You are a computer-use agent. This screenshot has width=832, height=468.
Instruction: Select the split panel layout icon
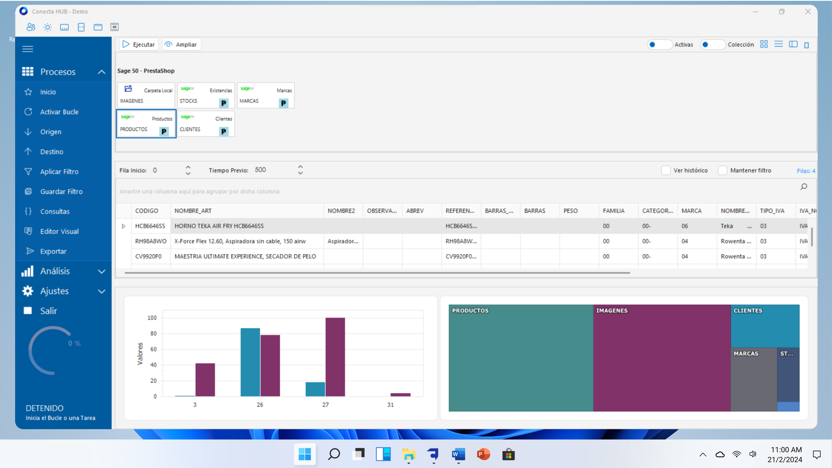[793, 44]
